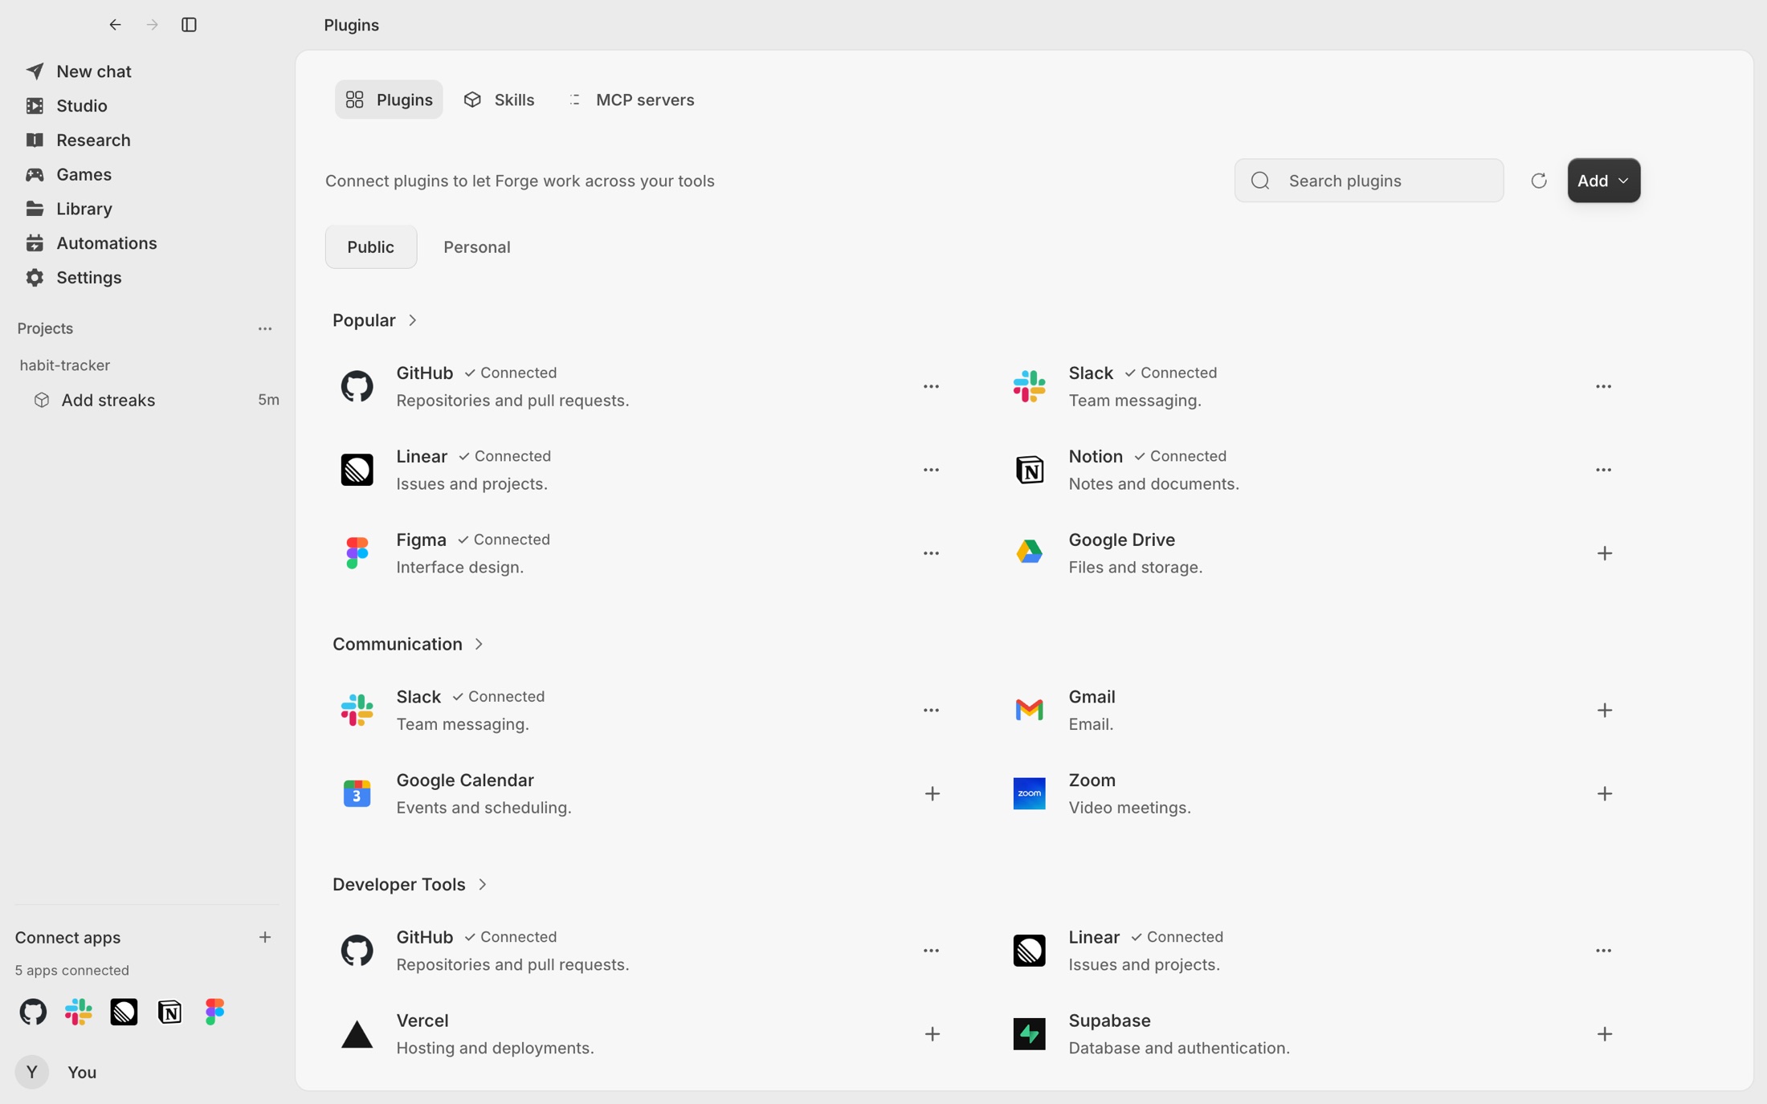This screenshot has width=1767, height=1104.
Task: Toggle the sidebar panel icon
Action: pos(189,25)
